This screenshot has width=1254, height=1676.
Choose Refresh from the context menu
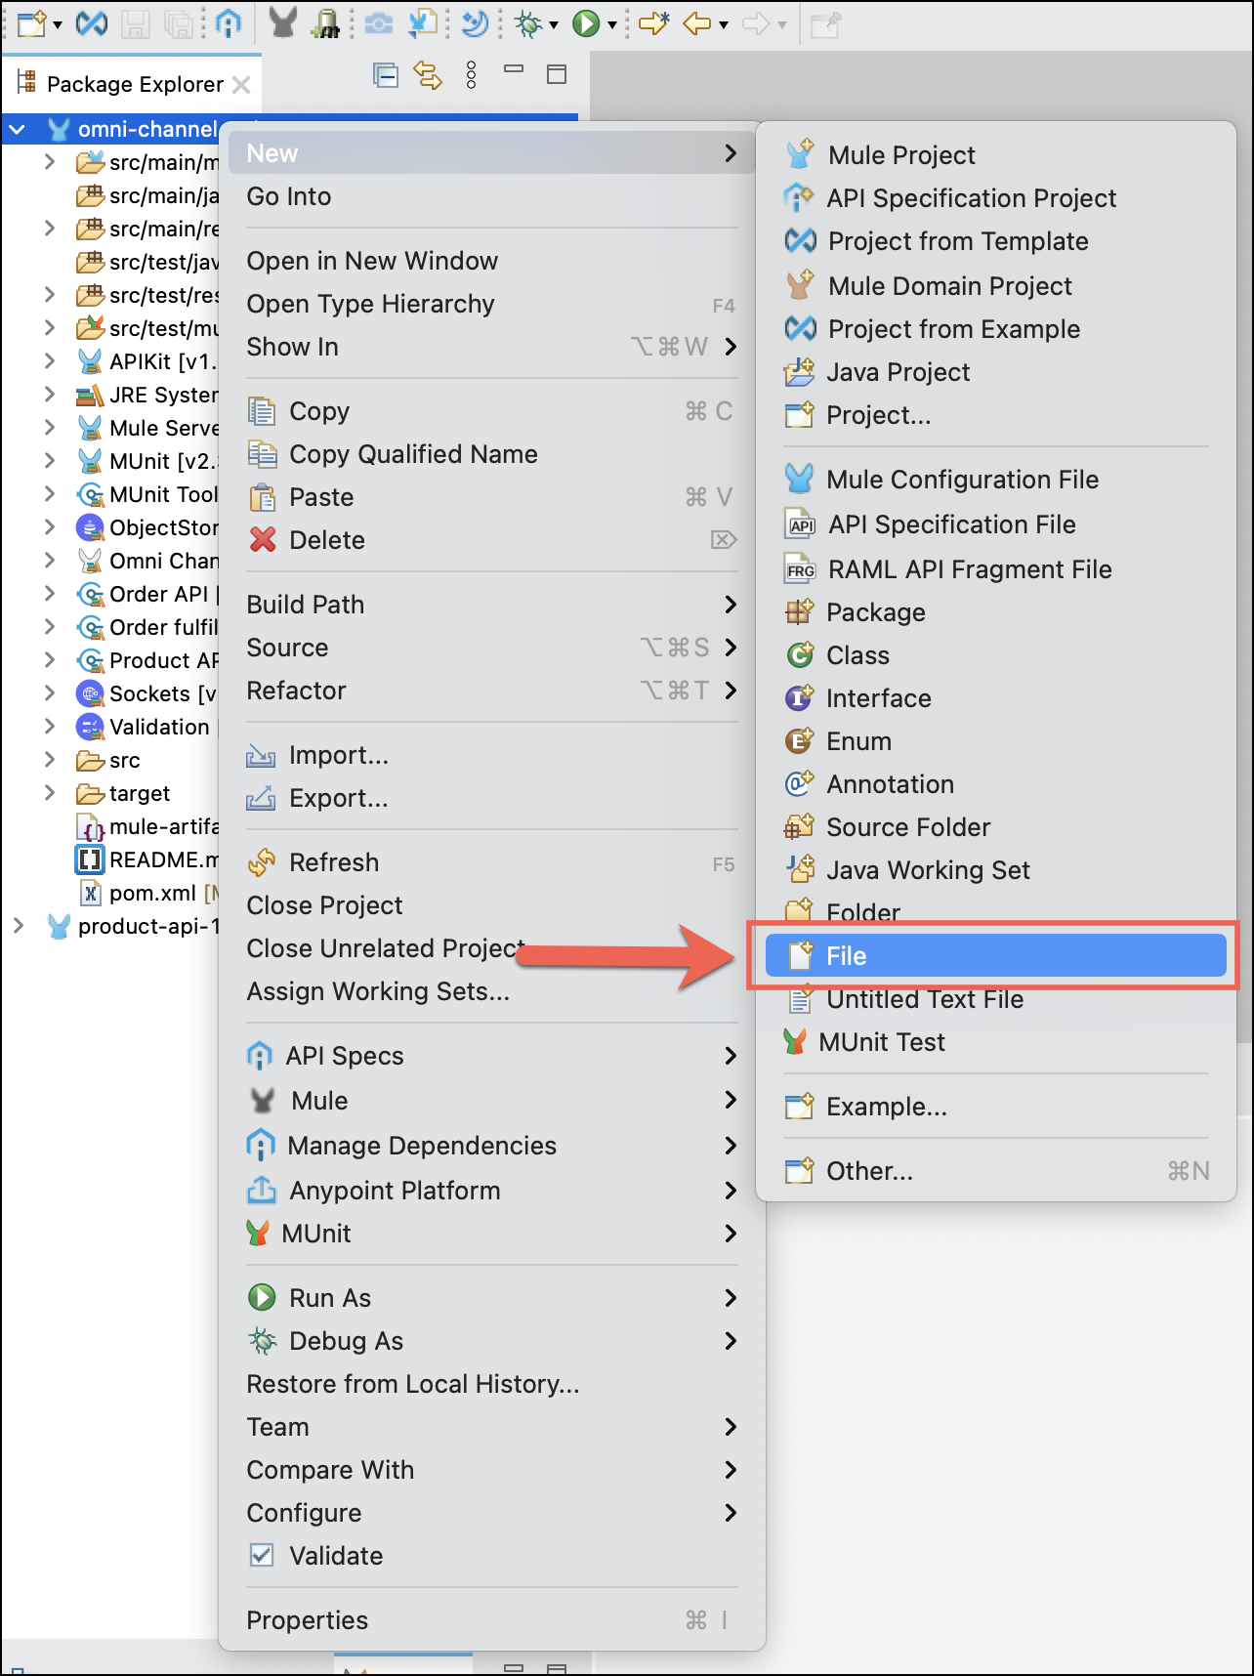333,862
